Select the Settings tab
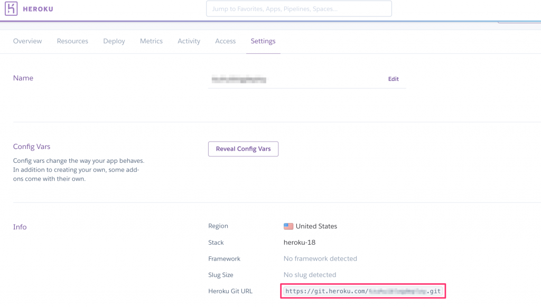The width and height of the screenshot is (541, 307). tap(263, 41)
